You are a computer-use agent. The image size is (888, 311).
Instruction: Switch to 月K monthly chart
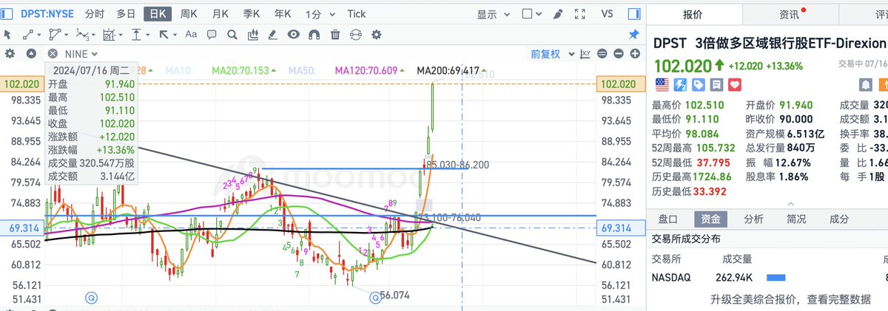pos(220,13)
